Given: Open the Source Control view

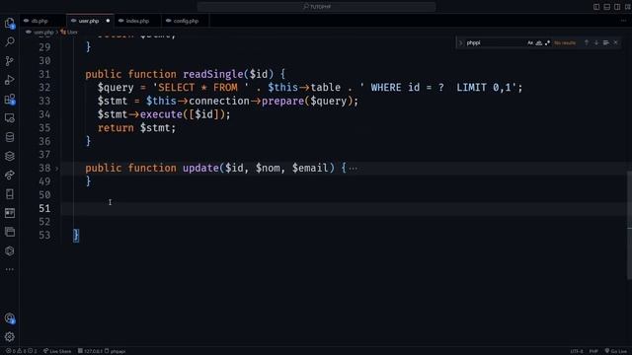Looking at the screenshot, I should [x=10, y=61].
